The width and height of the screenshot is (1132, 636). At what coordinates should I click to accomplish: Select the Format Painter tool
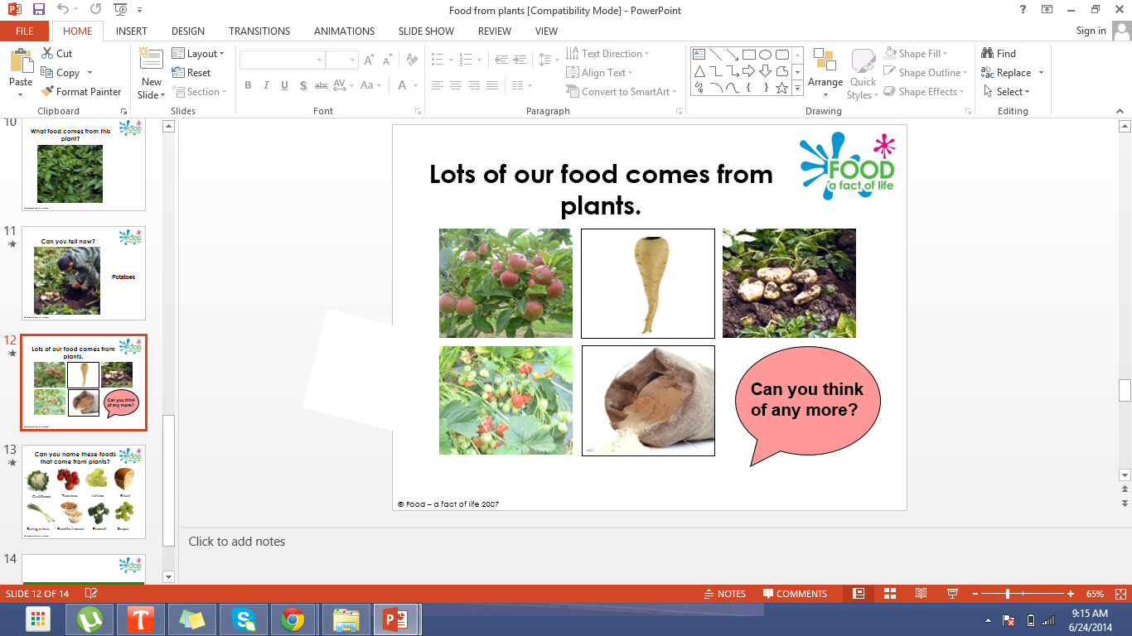pyautogui.click(x=81, y=92)
